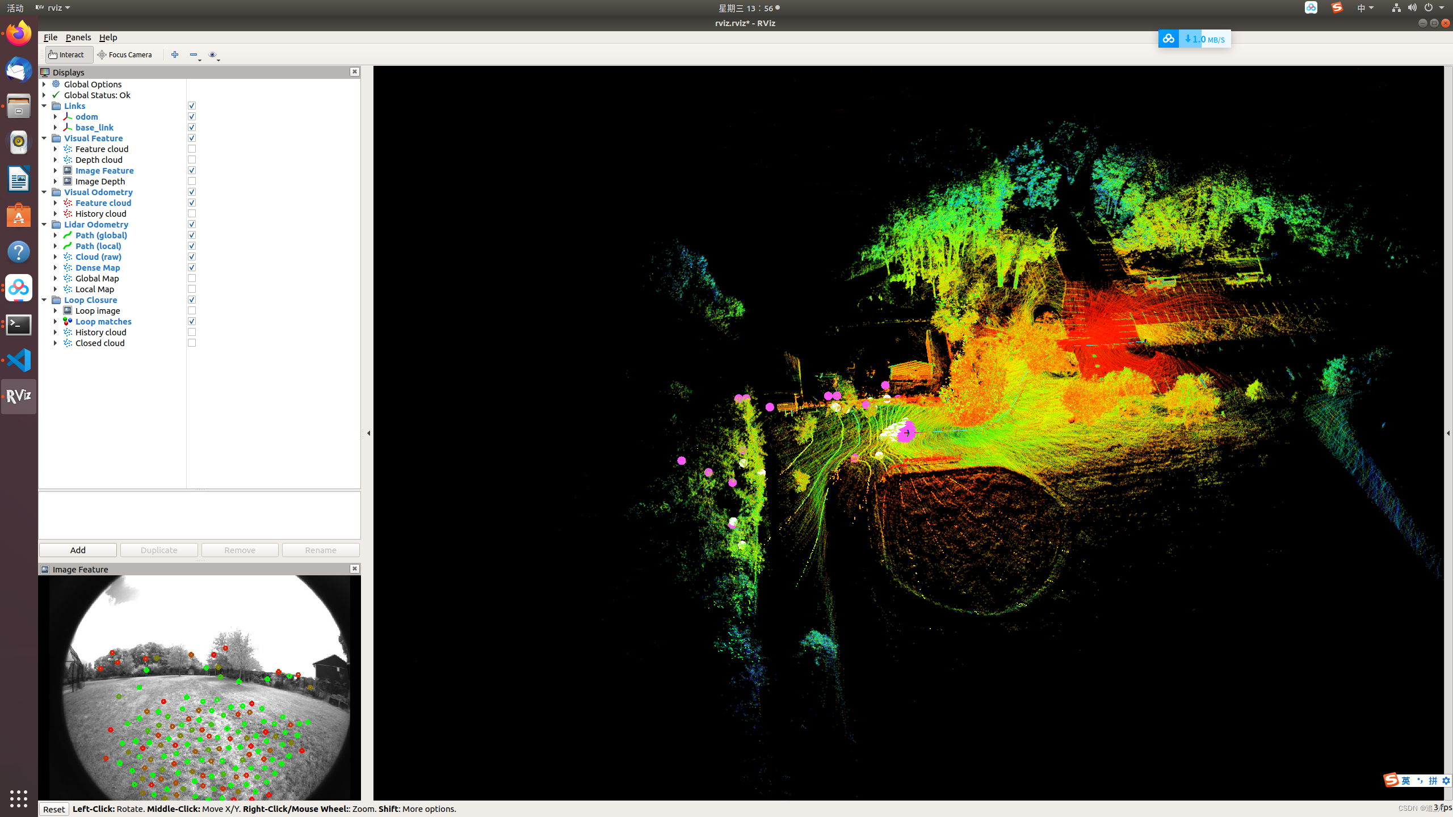
Task: Open the Panels menu
Action: pyautogui.click(x=78, y=37)
